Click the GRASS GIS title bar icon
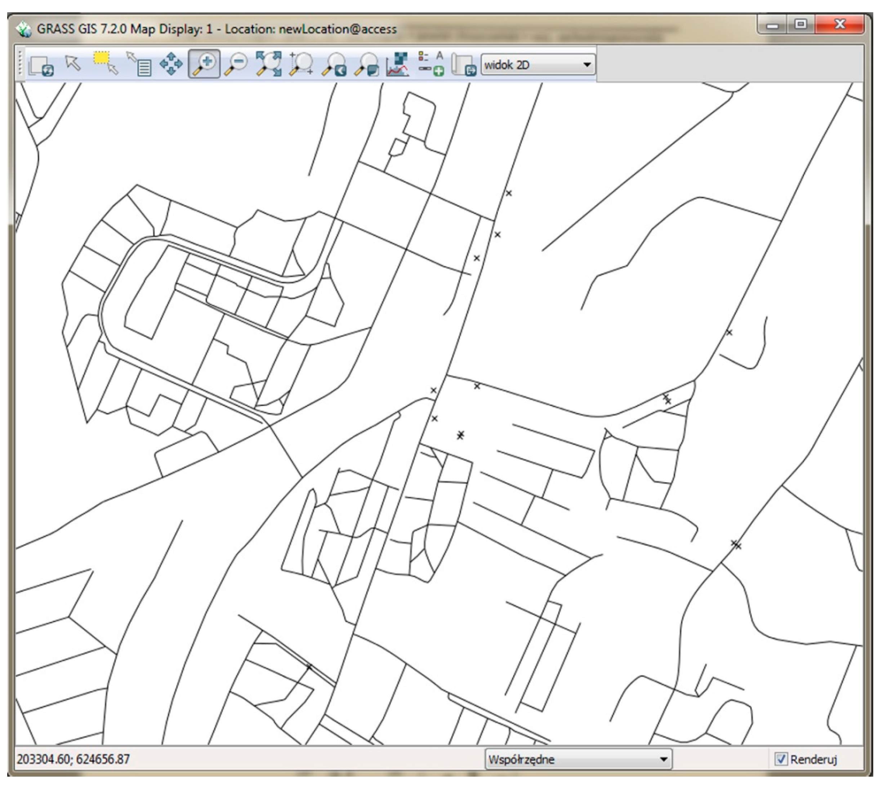The height and width of the screenshot is (786, 883). coord(24,30)
